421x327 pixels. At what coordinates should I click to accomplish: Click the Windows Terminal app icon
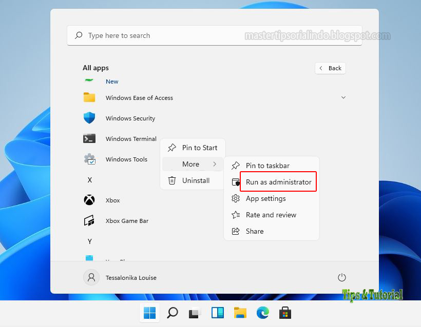click(89, 138)
